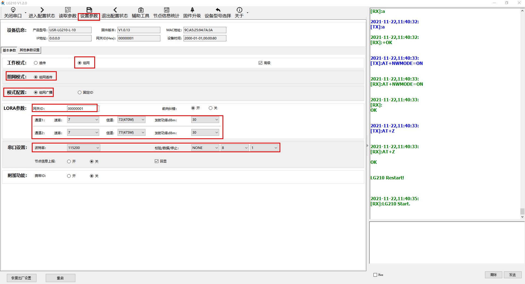
Task: Click the 设置参数 save icon
Action: [89, 10]
